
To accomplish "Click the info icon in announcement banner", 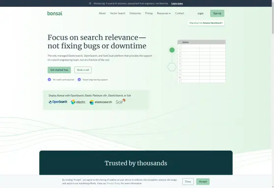I will pyautogui.click(x=90, y=3).
